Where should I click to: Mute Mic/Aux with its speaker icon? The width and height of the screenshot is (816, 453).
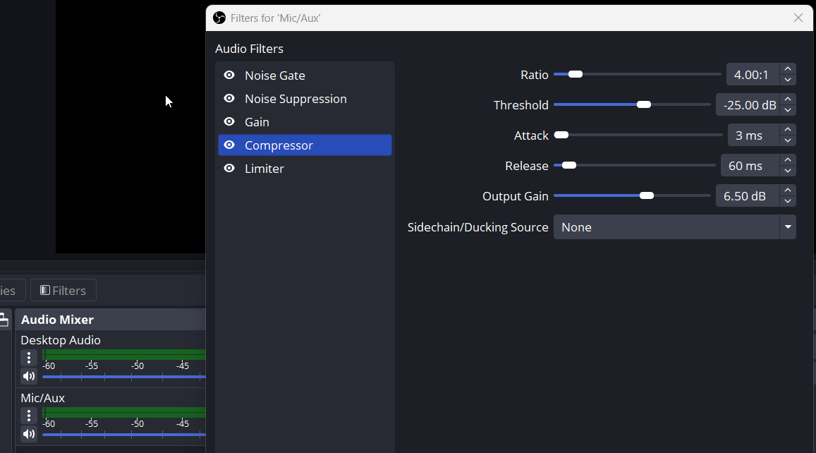28,434
